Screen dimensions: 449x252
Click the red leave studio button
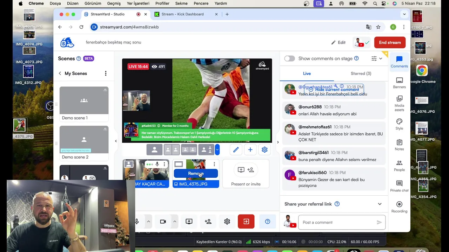click(x=246, y=222)
